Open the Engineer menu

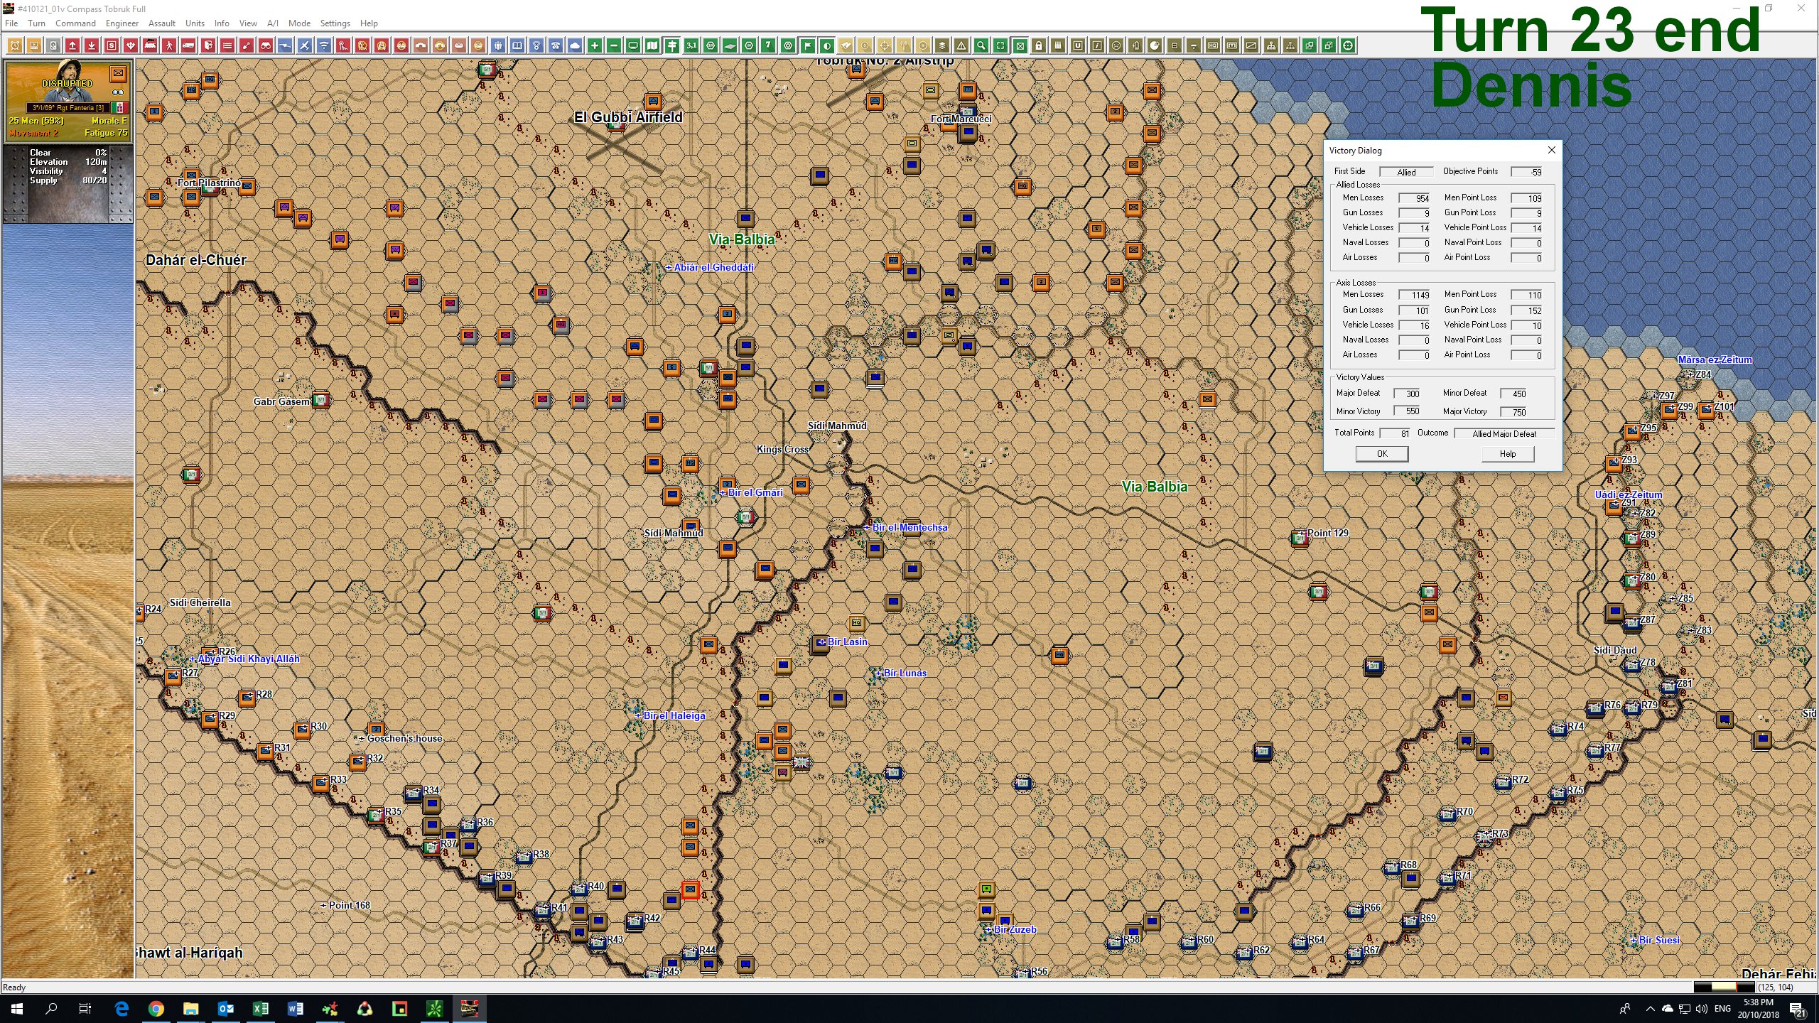(x=122, y=23)
